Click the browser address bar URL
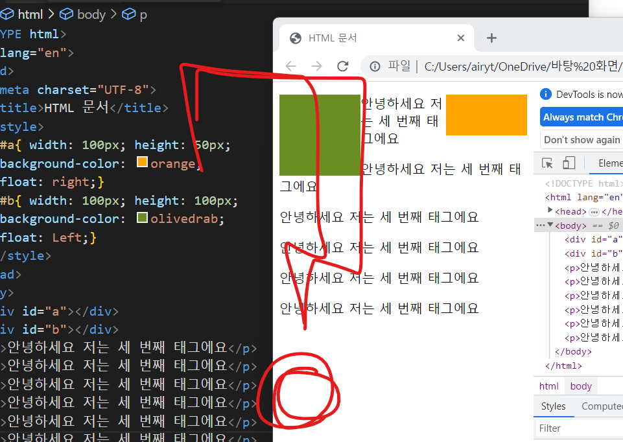Image resolution: width=623 pixels, height=442 pixels. tap(523, 66)
